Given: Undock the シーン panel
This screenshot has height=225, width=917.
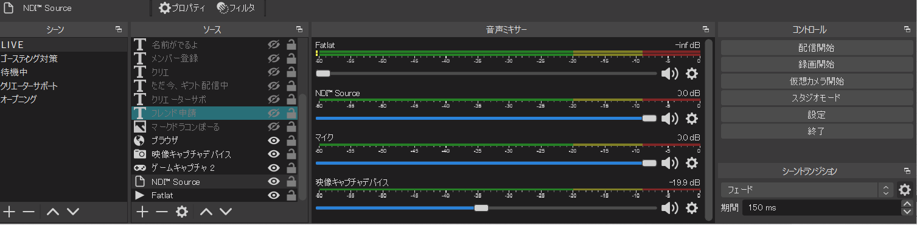Looking at the screenshot, I should click(119, 29).
